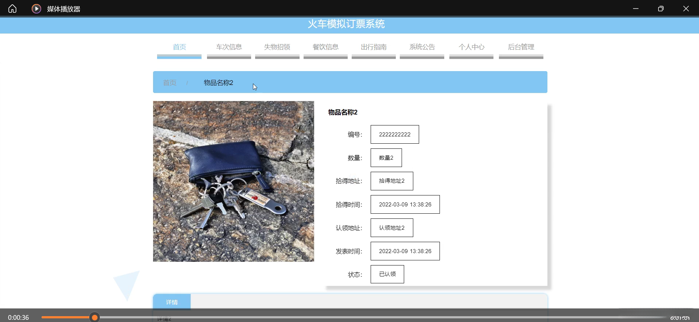Click the 火车模拟订票系统 site title
This screenshot has height=322, width=699.
pos(346,24)
